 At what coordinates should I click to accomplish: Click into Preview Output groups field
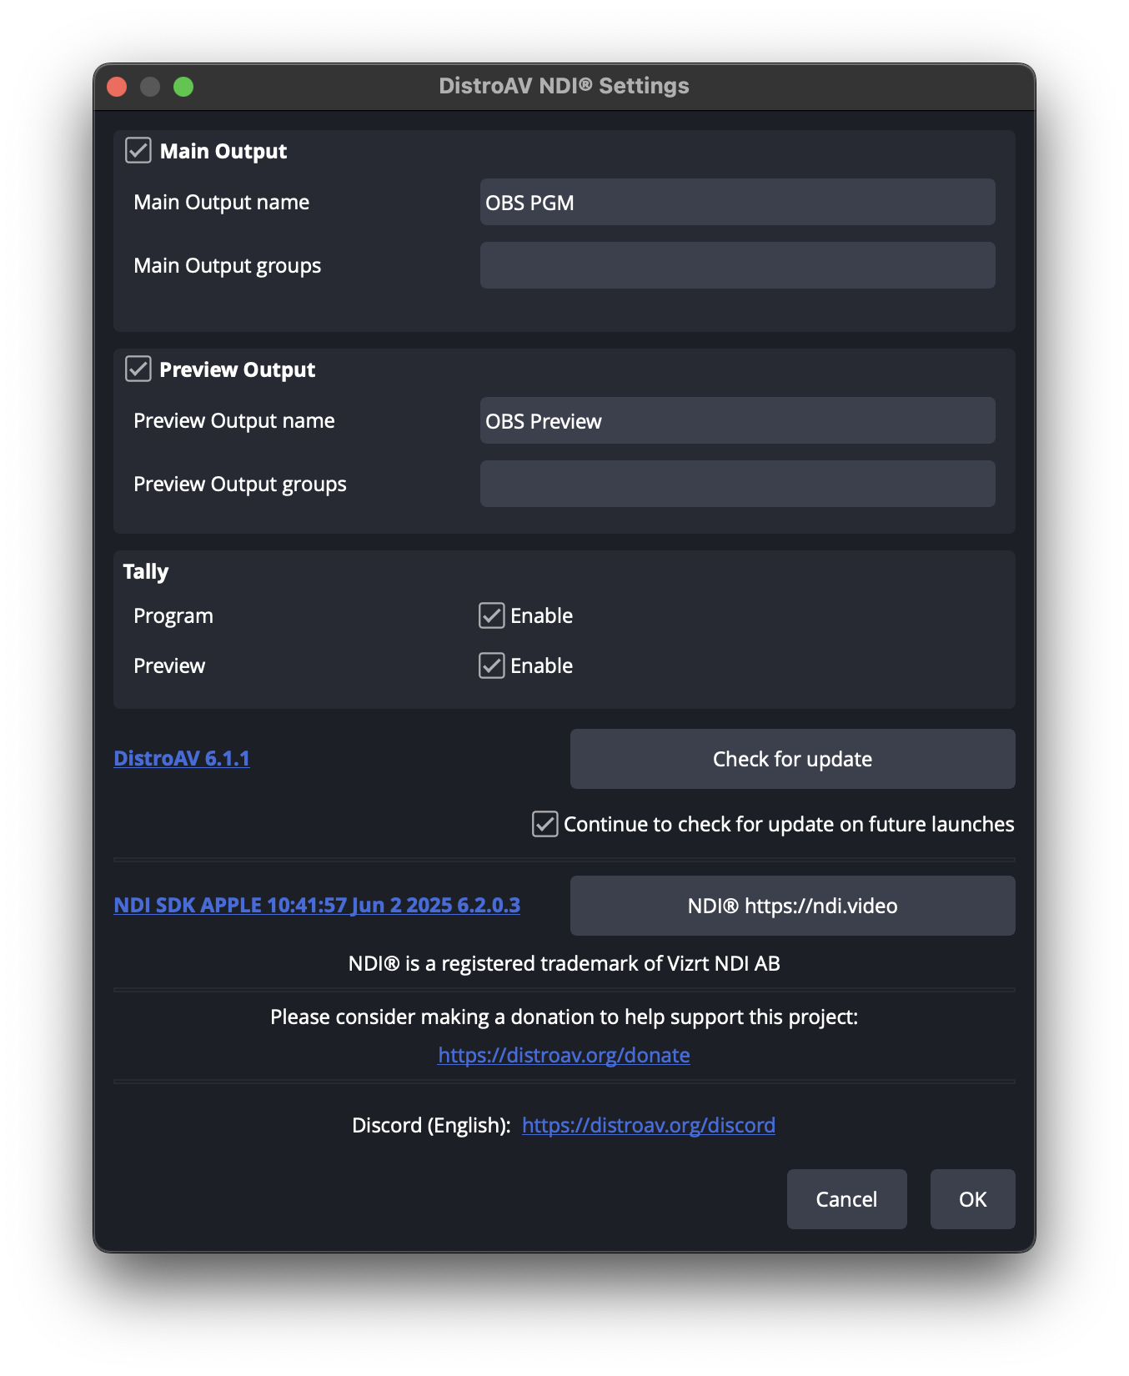click(x=737, y=484)
